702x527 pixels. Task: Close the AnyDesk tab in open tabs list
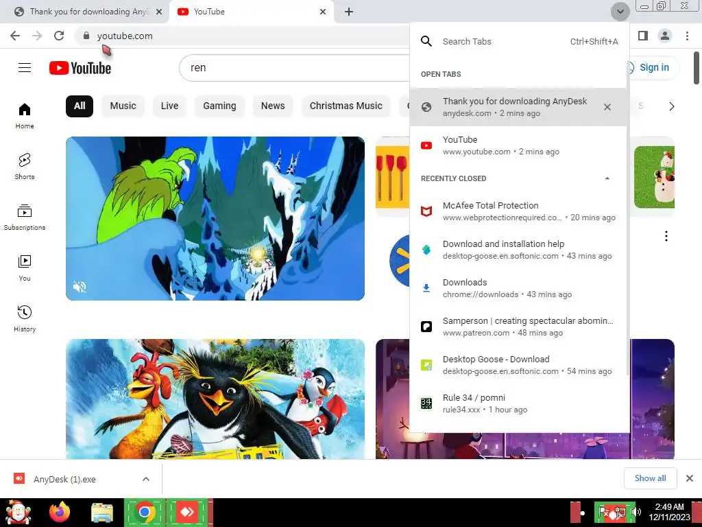click(x=607, y=107)
